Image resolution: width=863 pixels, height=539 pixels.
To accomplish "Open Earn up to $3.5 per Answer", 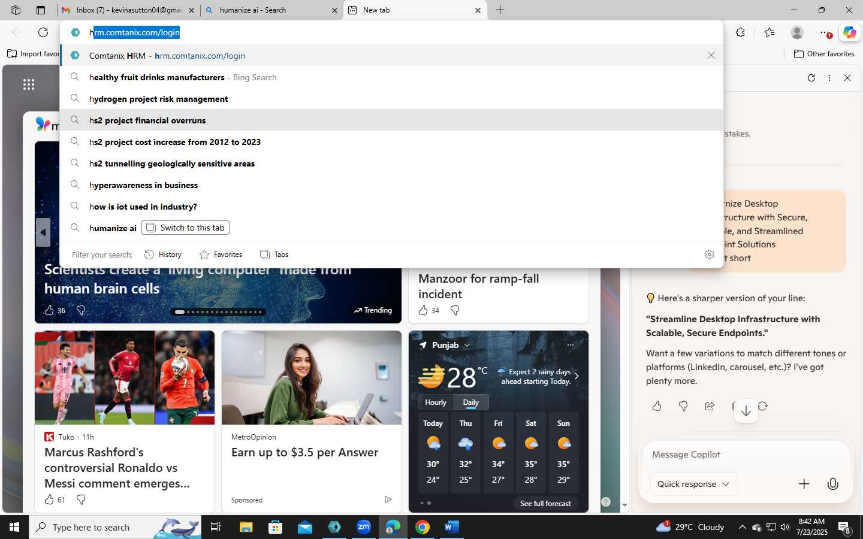I will pos(304,452).
